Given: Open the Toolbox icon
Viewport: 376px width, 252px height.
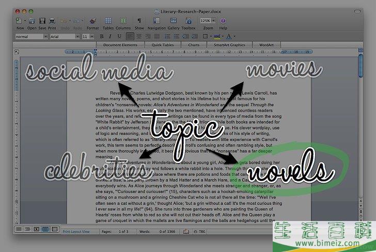Looking at the screenshot, I should click(189, 21).
